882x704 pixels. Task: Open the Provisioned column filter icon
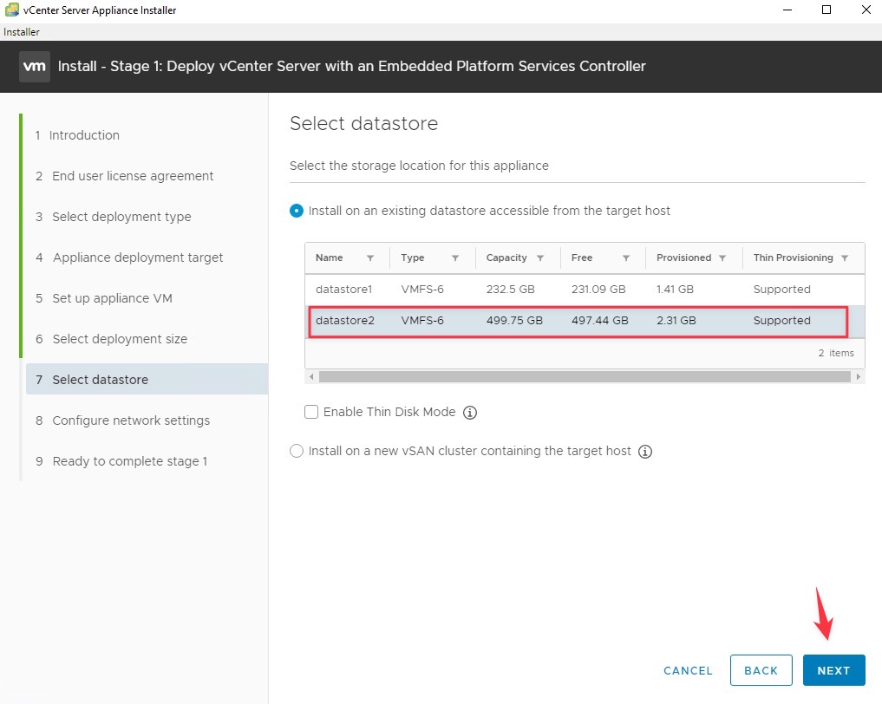point(722,258)
